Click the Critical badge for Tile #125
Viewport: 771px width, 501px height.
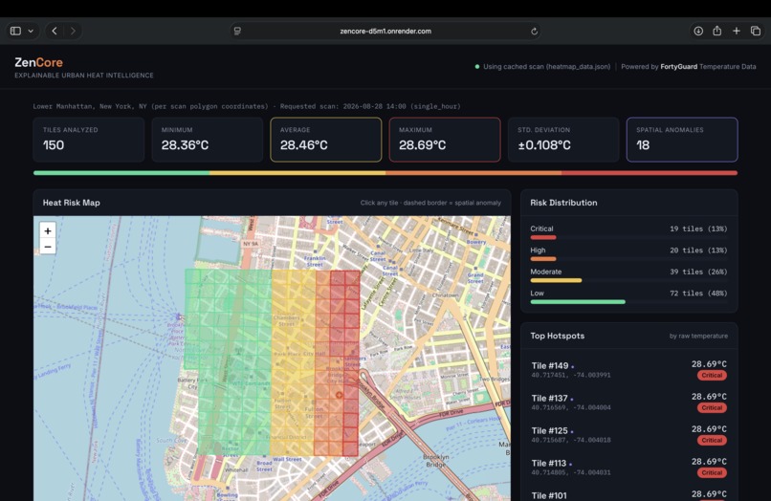point(712,440)
